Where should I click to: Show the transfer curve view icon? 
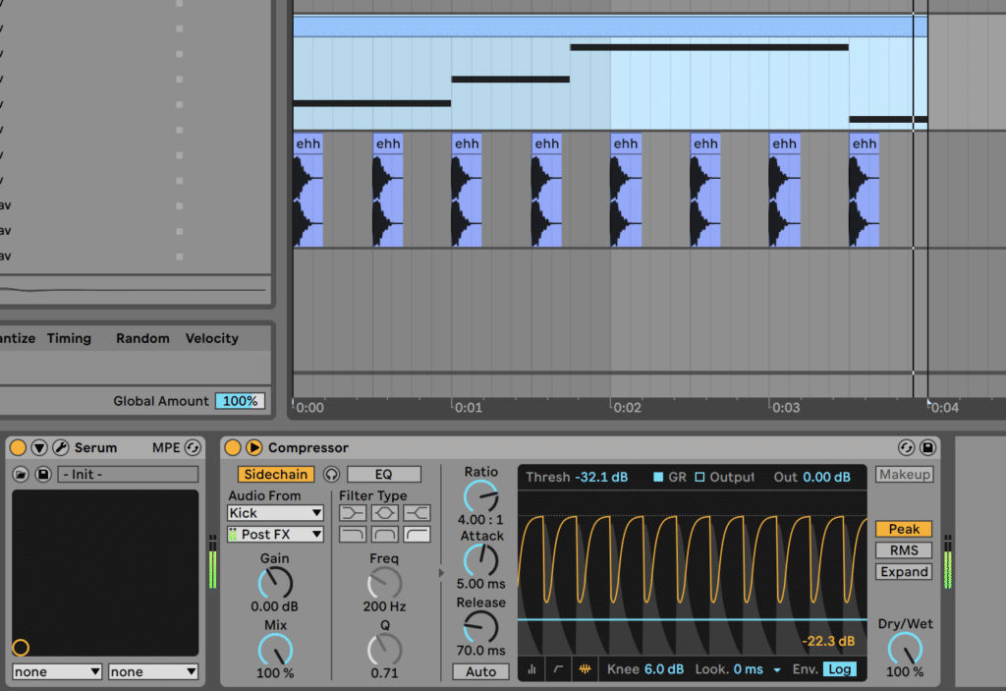click(x=559, y=669)
